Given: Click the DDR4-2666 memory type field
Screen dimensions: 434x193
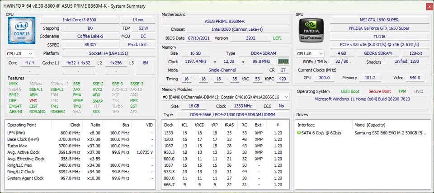Looking at the screenshot, I should (234, 114).
